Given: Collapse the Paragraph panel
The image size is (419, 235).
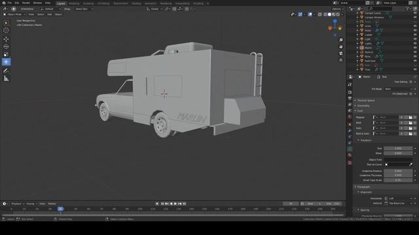Looking at the screenshot, I should [x=363, y=187].
